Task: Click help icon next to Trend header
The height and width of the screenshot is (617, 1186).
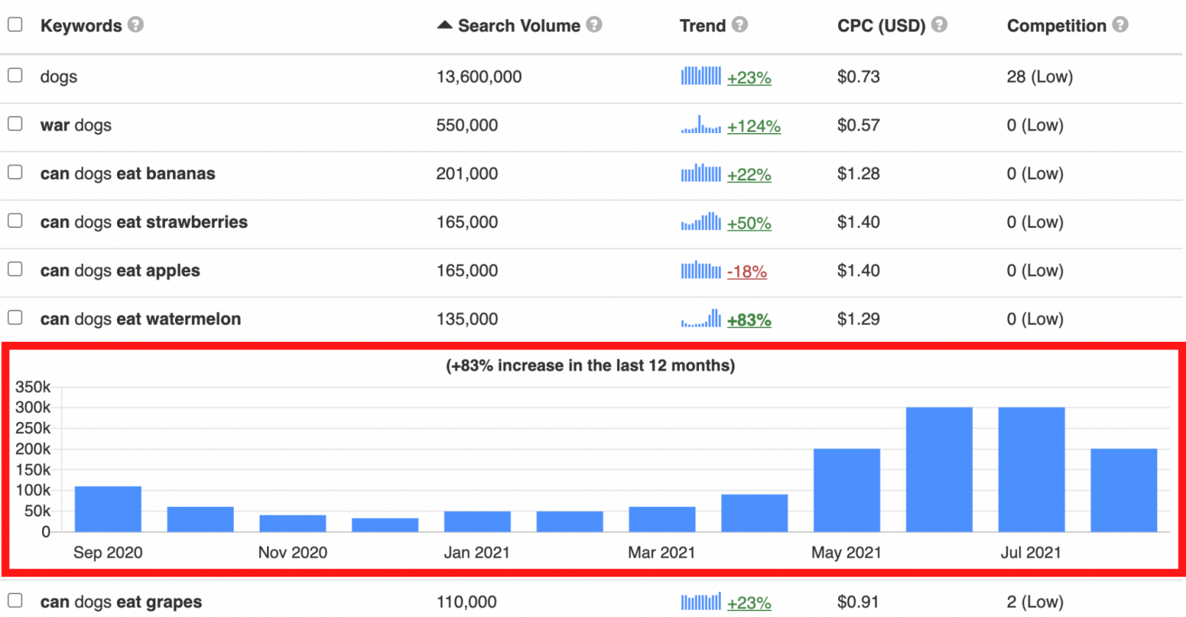Action: (739, 25)
